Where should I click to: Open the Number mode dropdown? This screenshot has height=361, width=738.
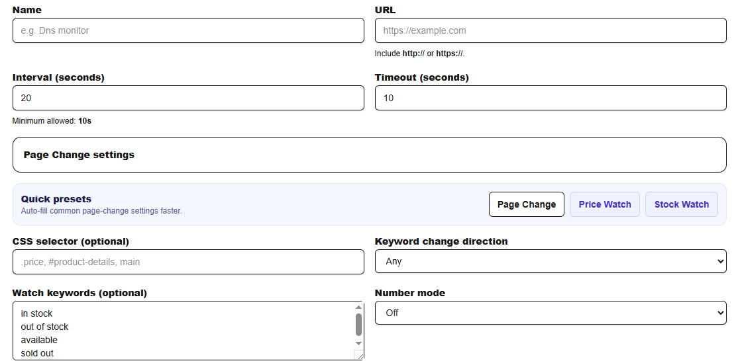click(x=551, y=313)
